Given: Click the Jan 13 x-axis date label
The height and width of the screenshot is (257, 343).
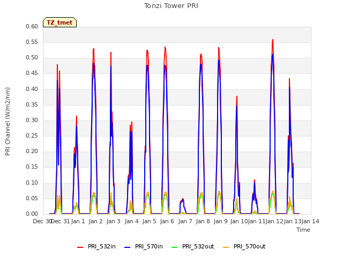Looking at the screenshot, I should [x=293, y=221].
